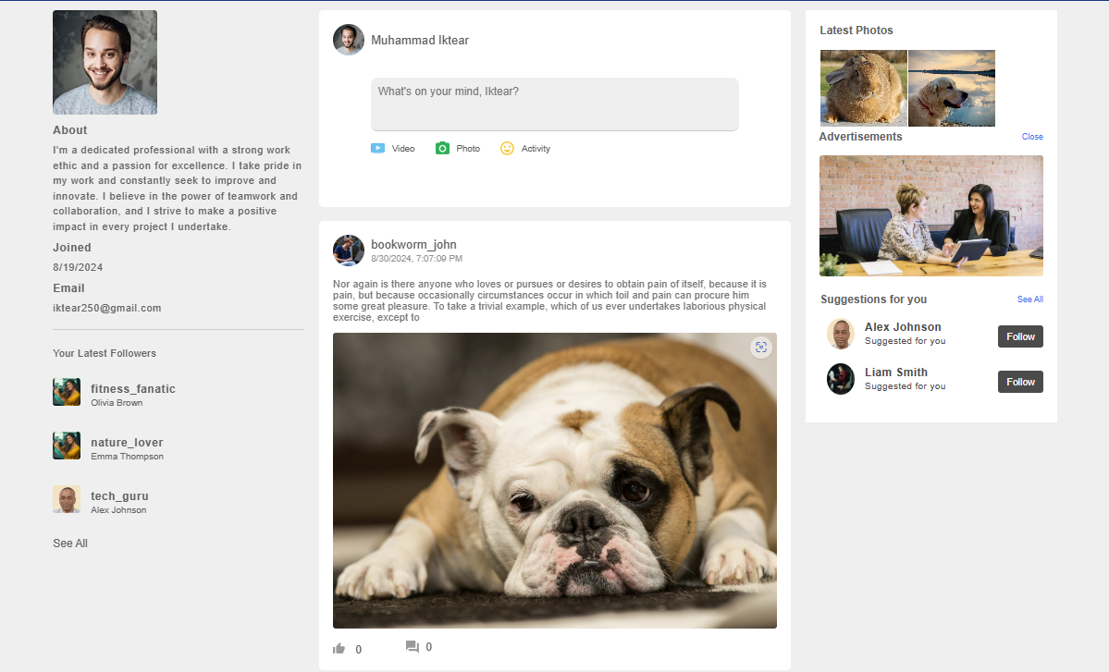Open See All suggestions link
1109x672 pixels.
[x=1029, y=299]
